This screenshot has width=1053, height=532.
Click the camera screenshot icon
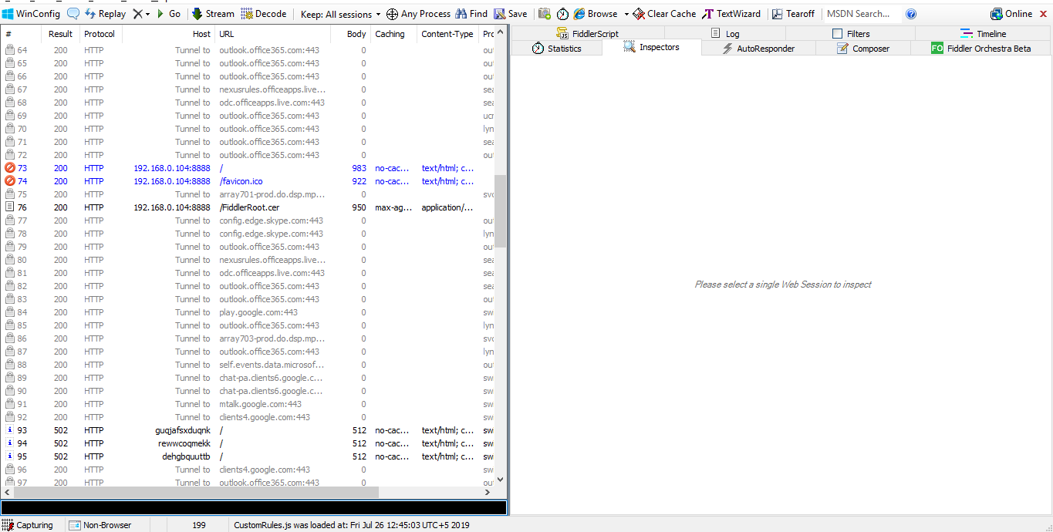click(x=545, y=14)
